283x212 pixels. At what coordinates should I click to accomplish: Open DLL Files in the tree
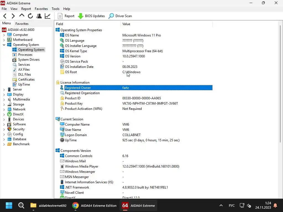[24, 75]
